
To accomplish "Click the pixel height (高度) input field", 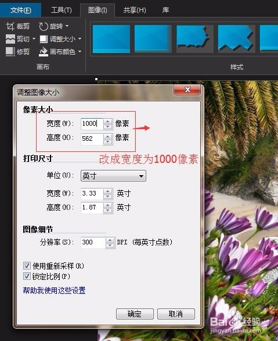I will point(92,138).
